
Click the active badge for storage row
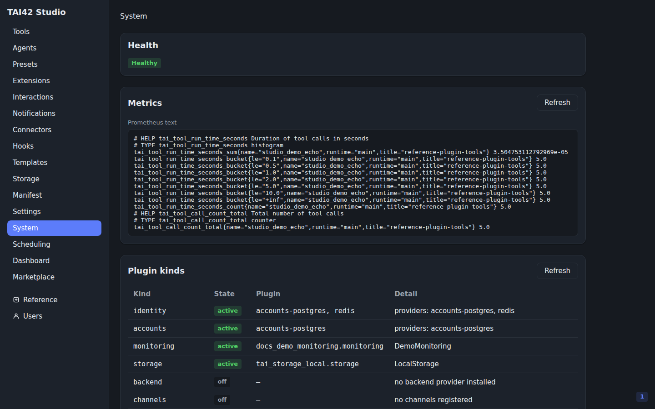coord(227,364)
